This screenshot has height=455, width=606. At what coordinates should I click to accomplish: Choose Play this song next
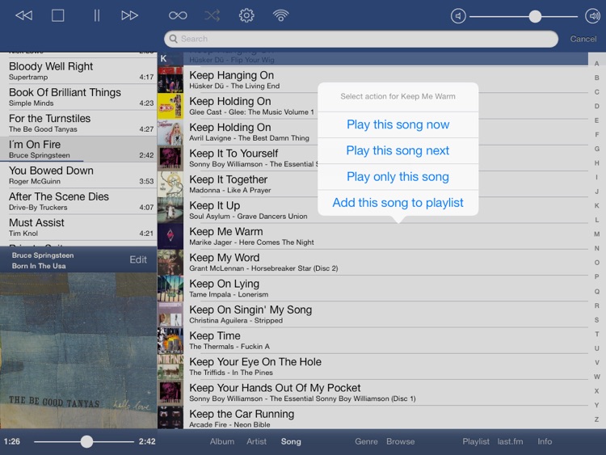pyautogui.click(x=398, y=151)
